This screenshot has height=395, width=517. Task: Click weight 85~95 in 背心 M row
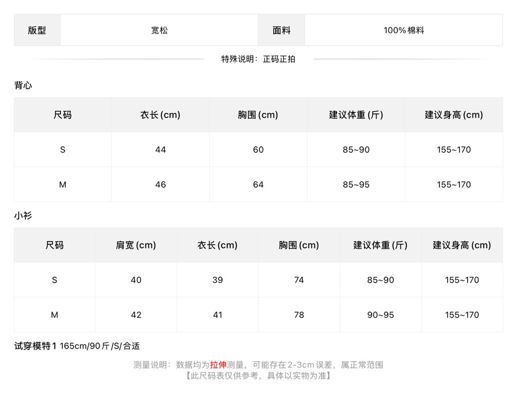point(356,185)
